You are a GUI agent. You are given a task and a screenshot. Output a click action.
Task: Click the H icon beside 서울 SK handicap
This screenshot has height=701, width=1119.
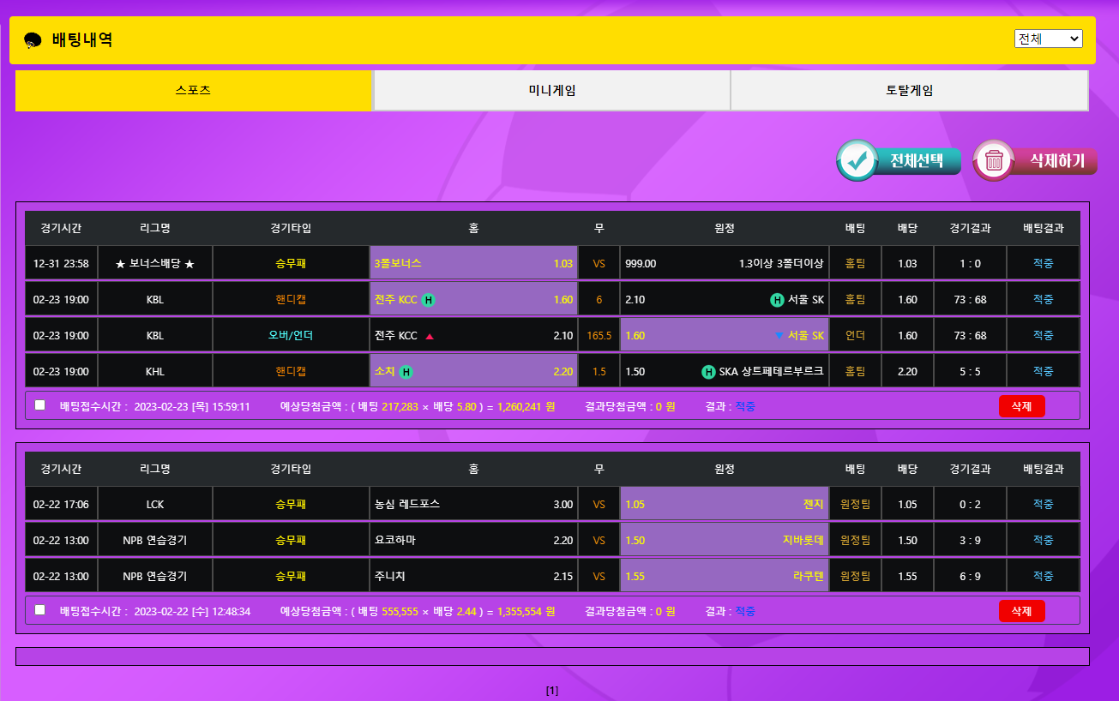point(777,300)
